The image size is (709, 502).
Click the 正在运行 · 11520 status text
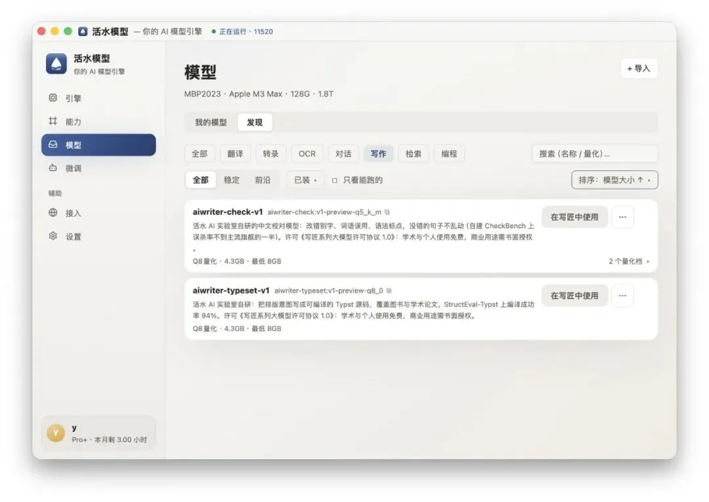pyautogui.click(x=246, y=32)
